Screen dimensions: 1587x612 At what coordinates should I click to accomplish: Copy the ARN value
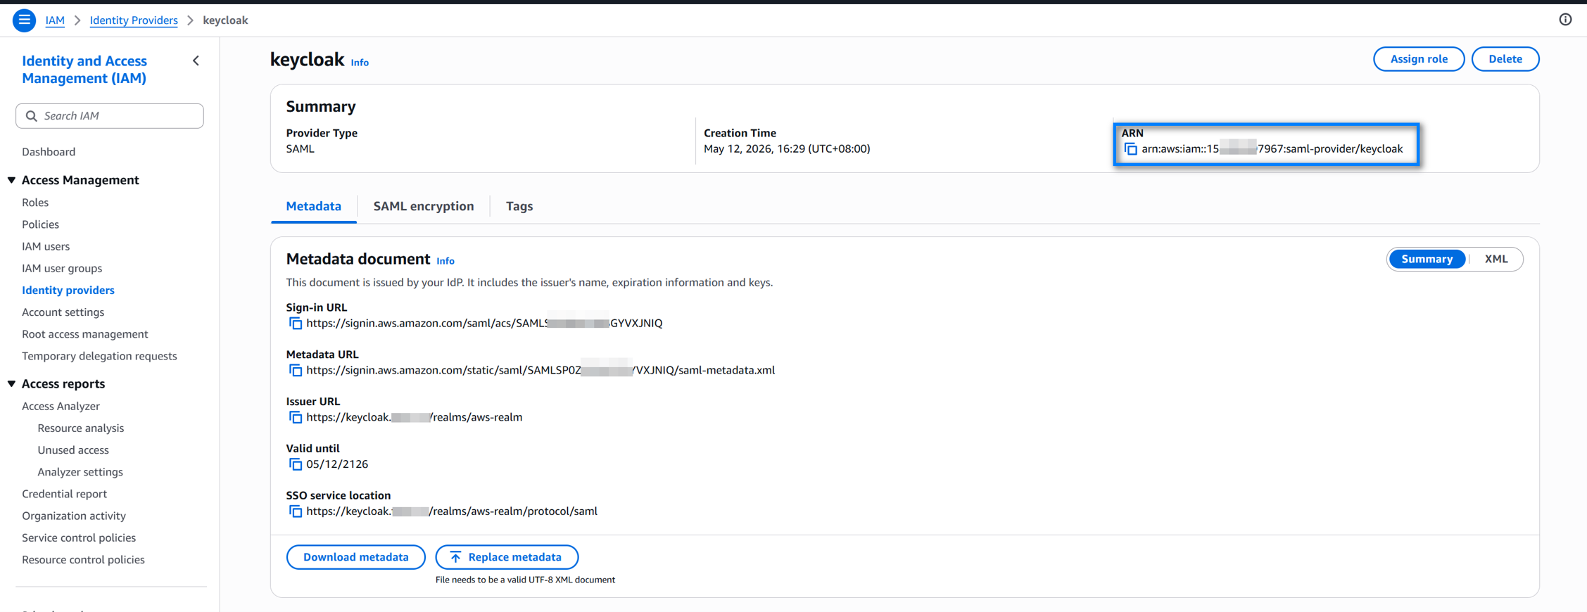pyautogui.click(x=1130, y=149)
